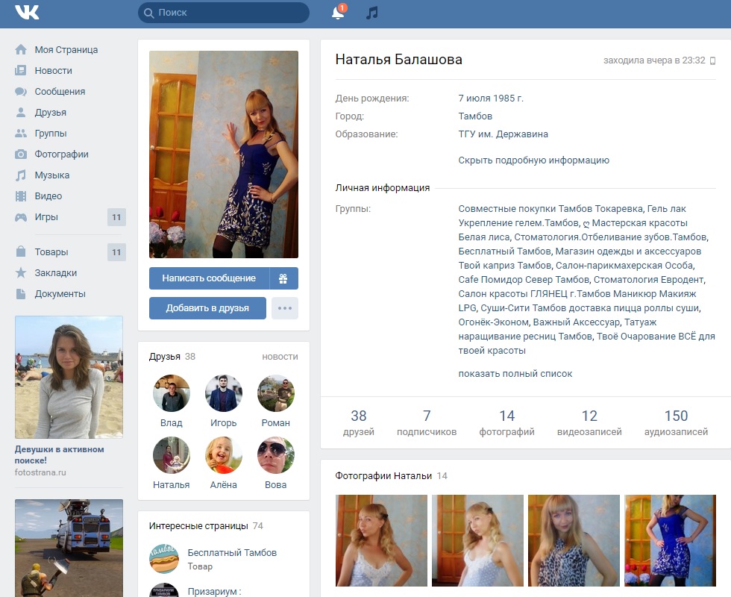
Task: Collapse details via Скрыть подробную информацию
Action: coord(534,160)
